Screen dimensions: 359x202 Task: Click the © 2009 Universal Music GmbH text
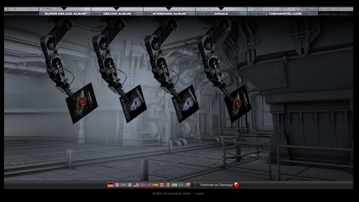point(172,194)
